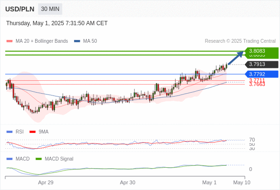
Task: Click the Apr 30 axis label
Action: click(x=128, y=182)
